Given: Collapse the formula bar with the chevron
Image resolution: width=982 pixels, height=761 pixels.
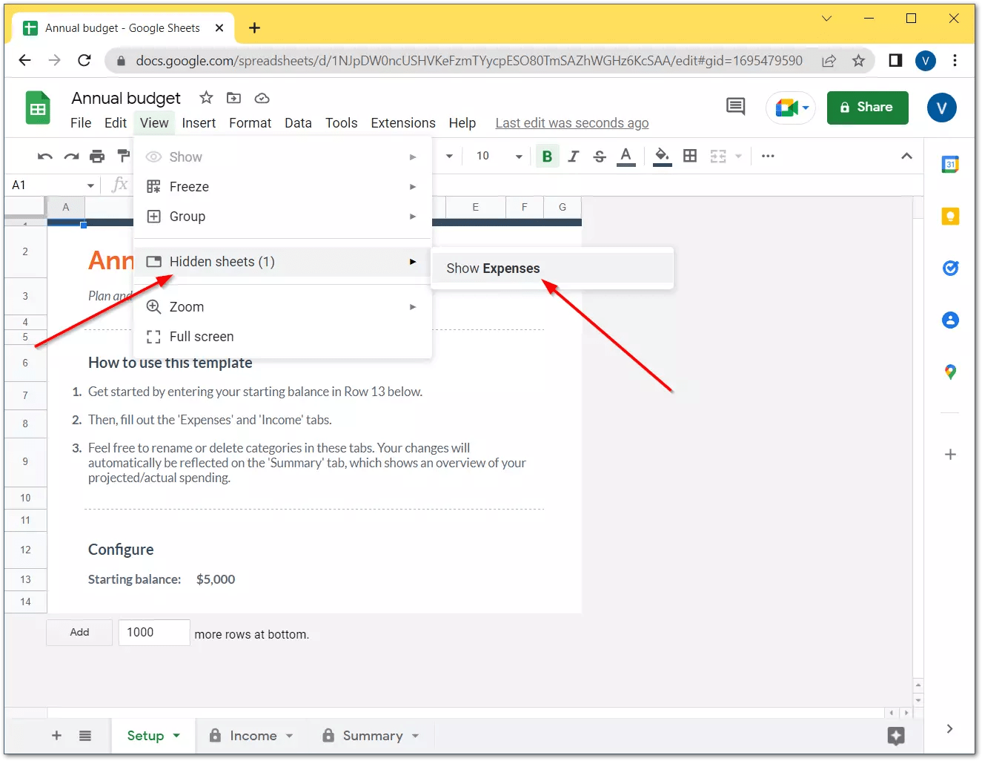Looking at the screenshot, I should pyautogui.click(x=907, y=157).
